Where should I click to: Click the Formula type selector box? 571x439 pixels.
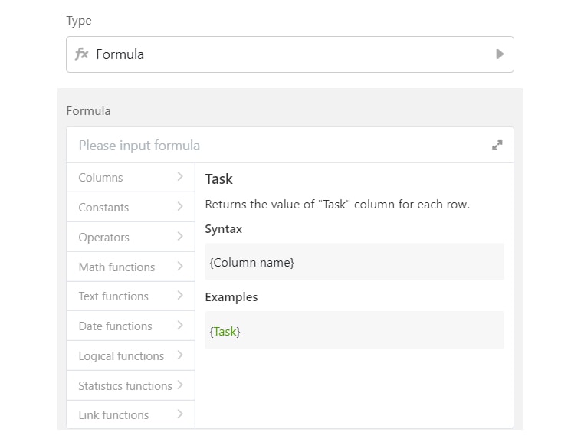[290, 54]
